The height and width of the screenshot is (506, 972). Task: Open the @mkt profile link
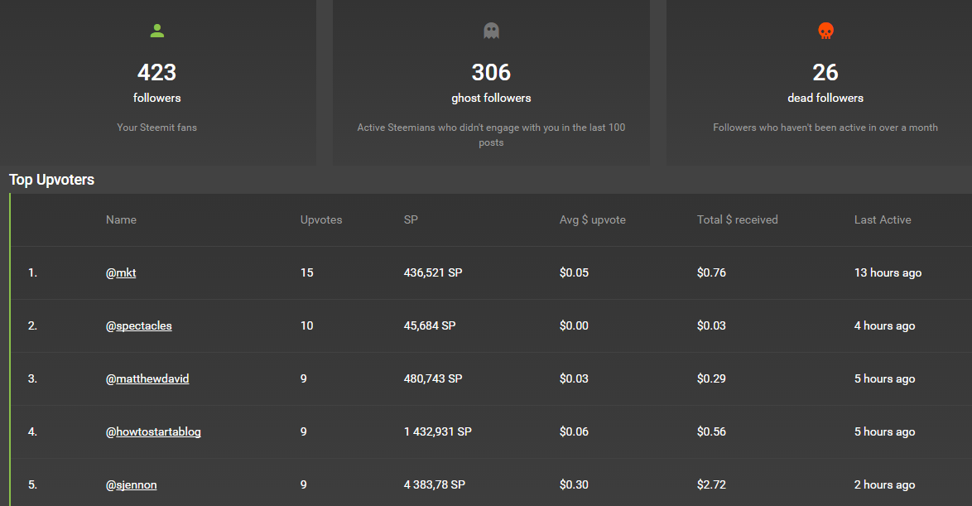pyautogui.click(x=121, y=272)
